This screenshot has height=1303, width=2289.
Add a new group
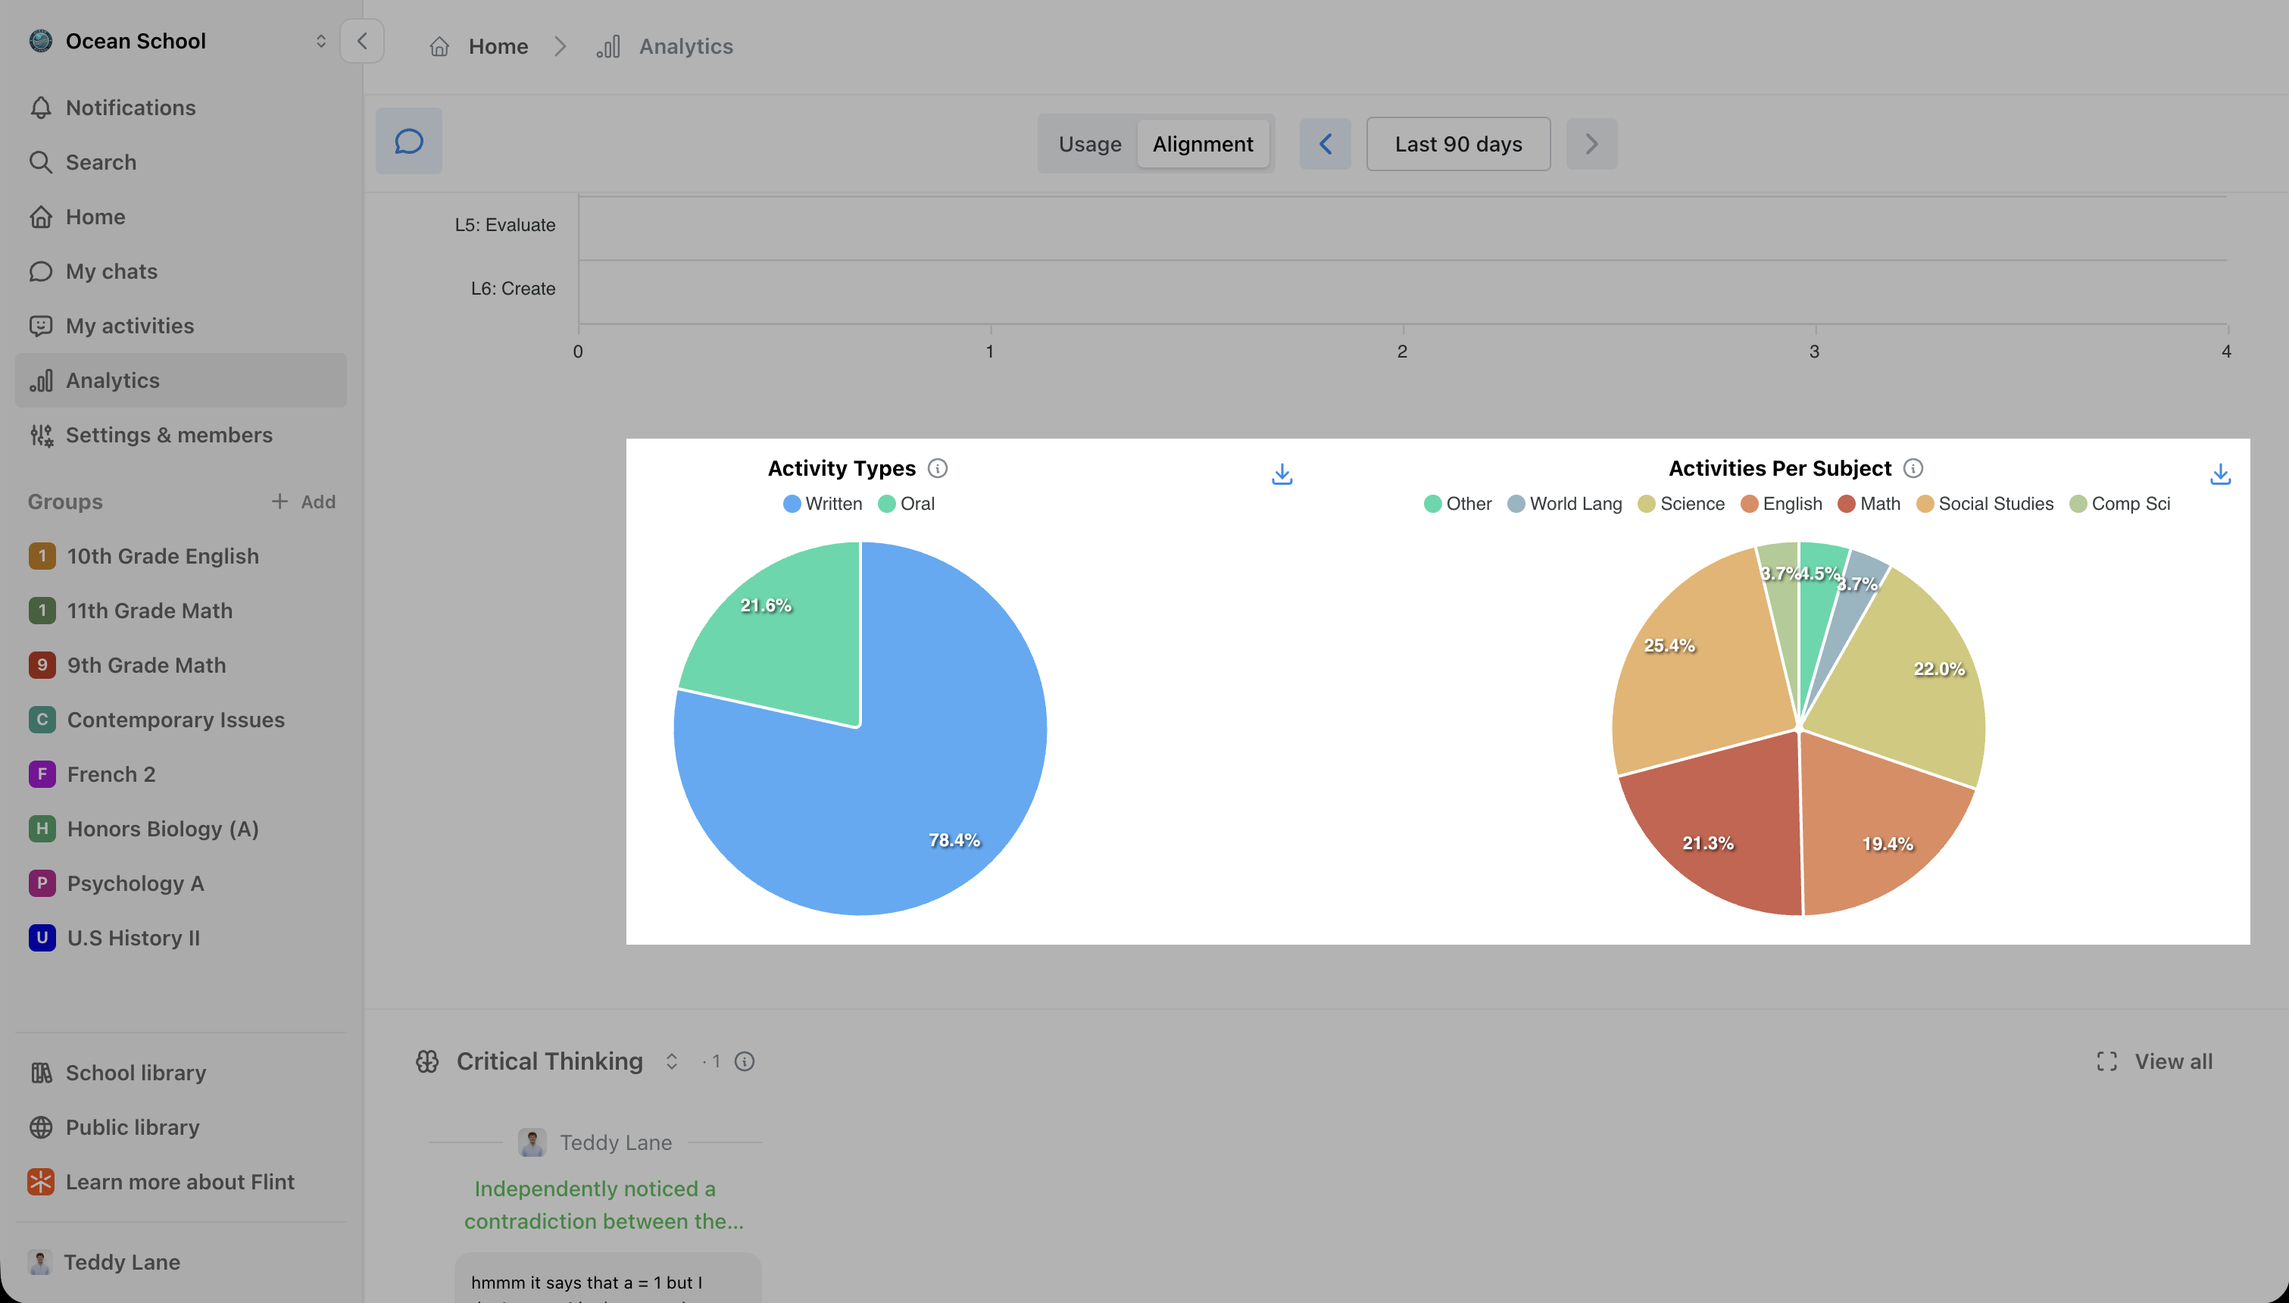[x=303, y=502]
